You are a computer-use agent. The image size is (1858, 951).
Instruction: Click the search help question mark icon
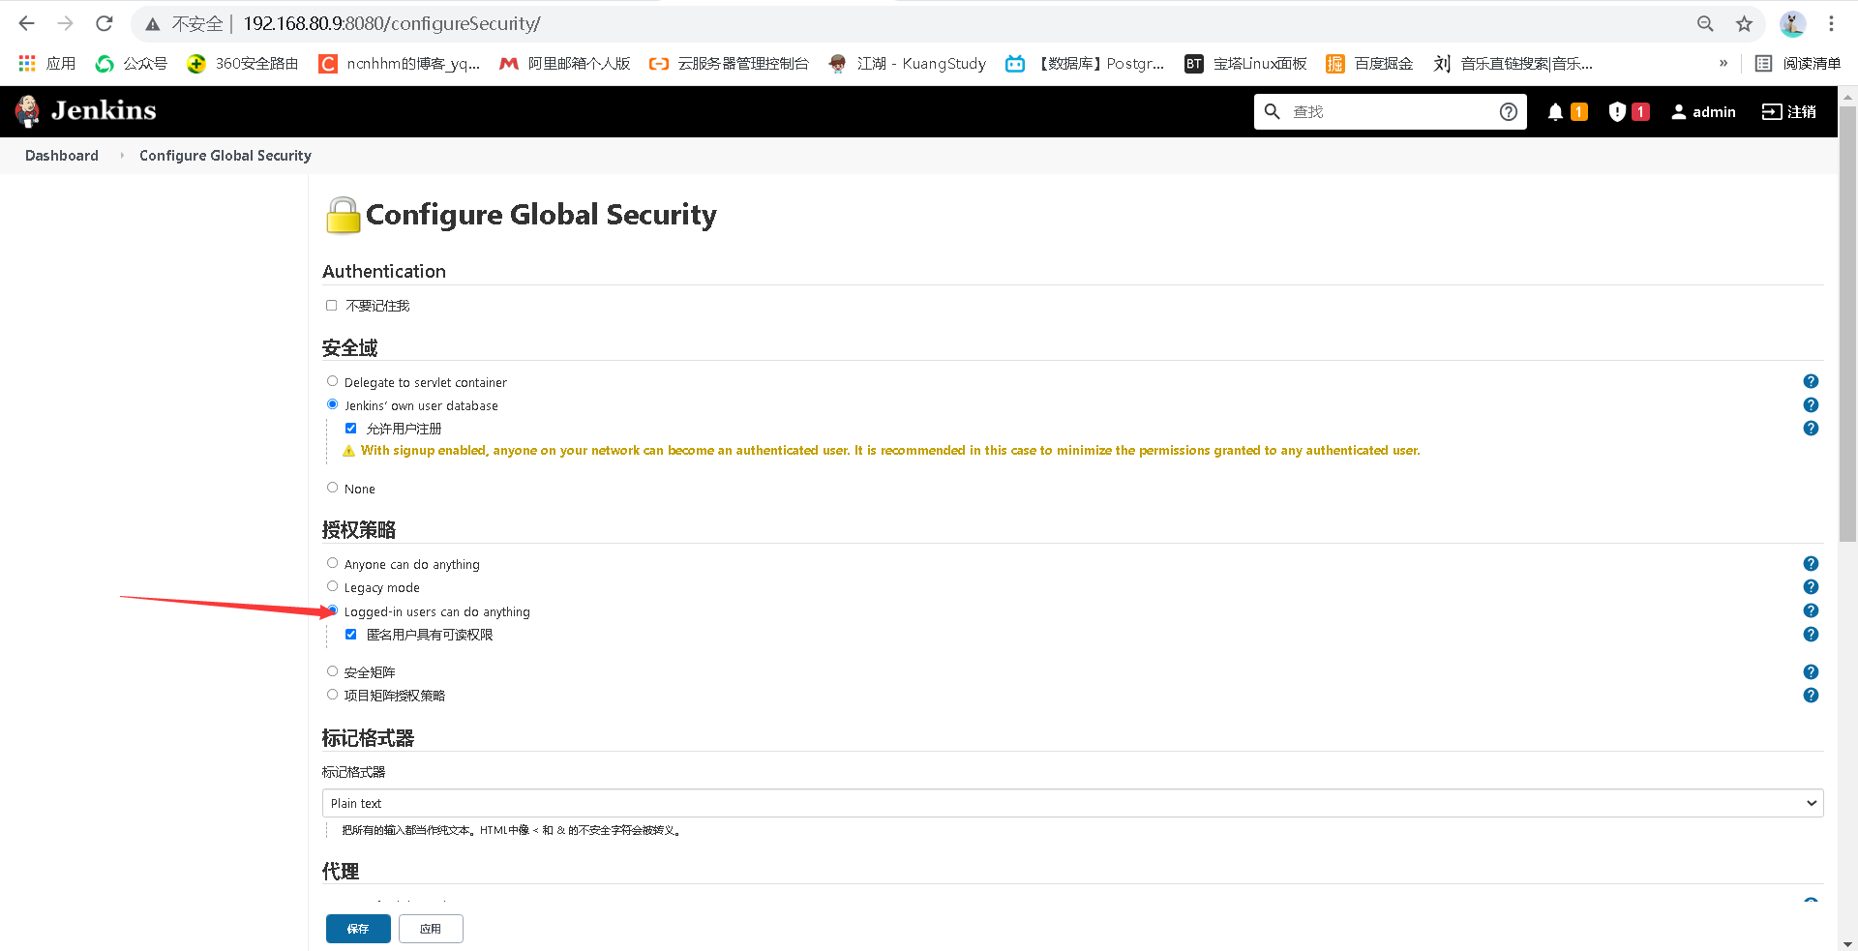1509,111
